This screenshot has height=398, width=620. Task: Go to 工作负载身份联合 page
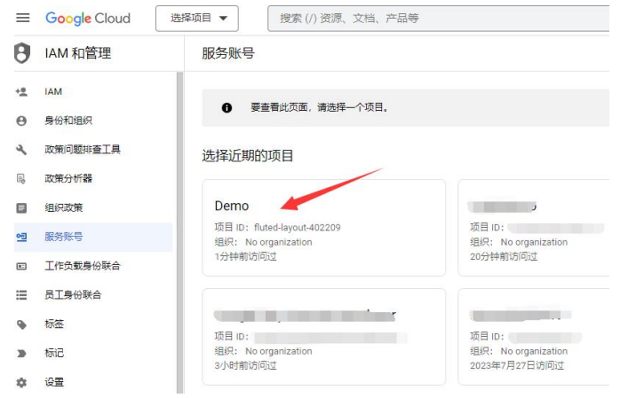pos(82,266)
